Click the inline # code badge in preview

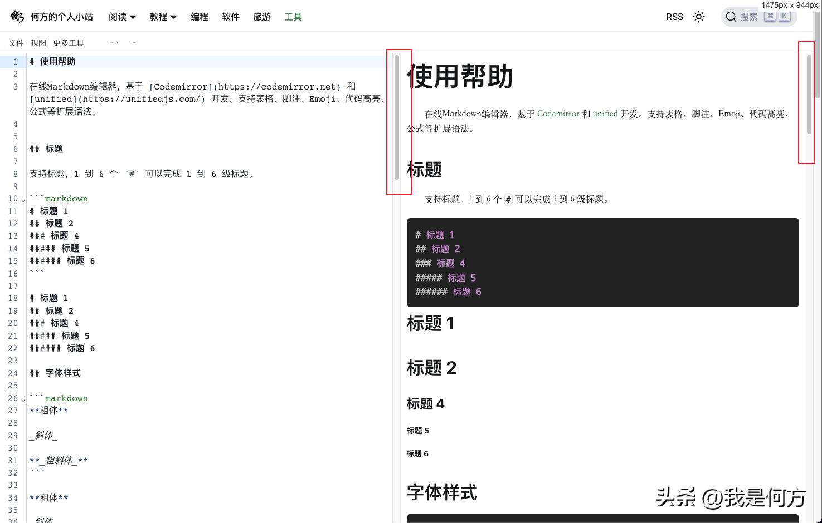click(x=508, y=199)
